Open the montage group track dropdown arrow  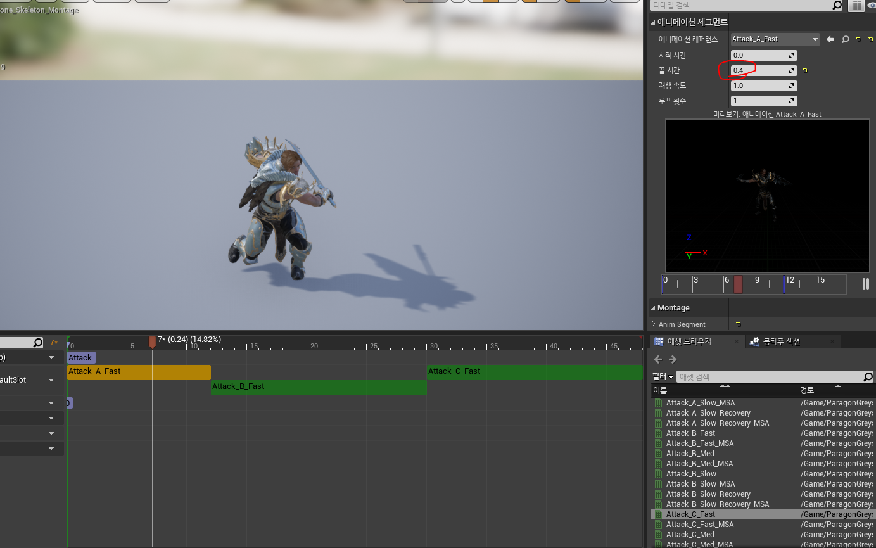pyautogui.click(x=51, y=357)
